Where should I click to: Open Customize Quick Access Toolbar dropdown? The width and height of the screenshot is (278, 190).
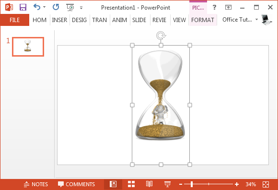[81, 8]
